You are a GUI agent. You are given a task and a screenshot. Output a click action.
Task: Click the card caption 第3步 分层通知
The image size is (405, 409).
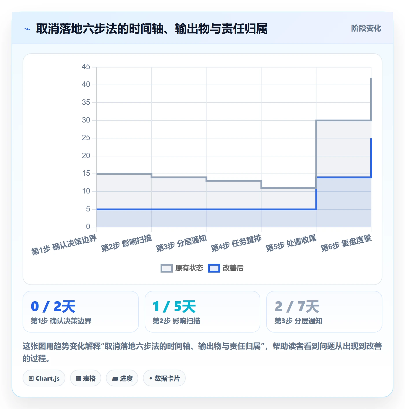click(298, 321)
